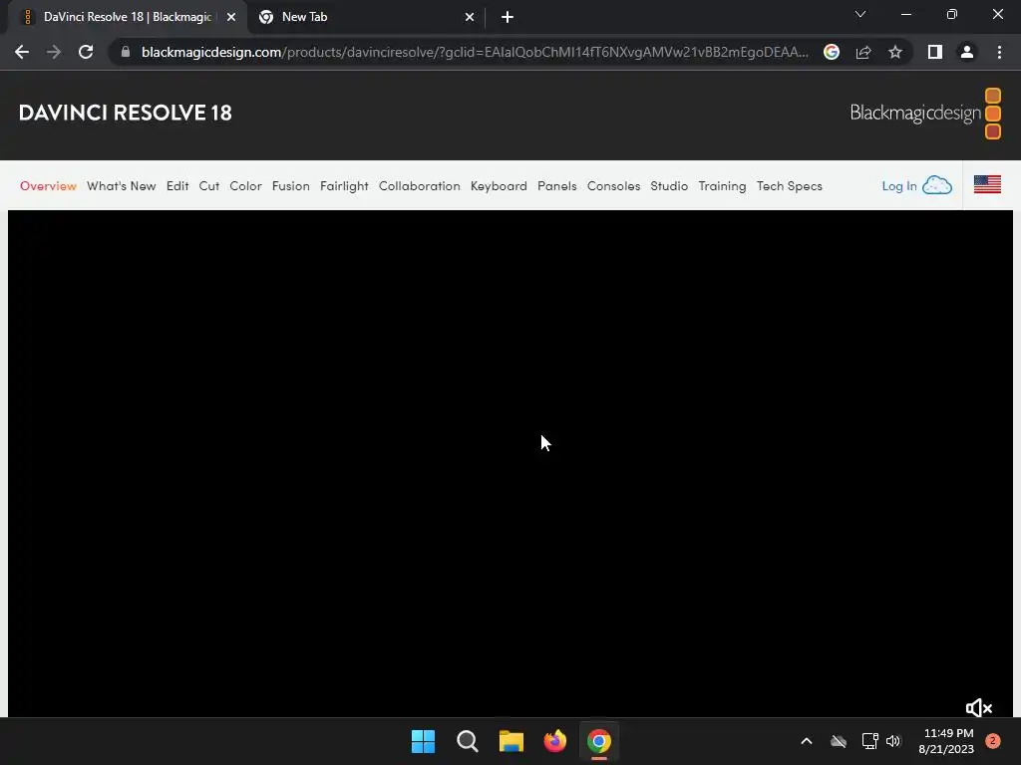Click the Blackmagicdesign logo
Viewport: 1021px width, 765px height.
click(925, 114)
